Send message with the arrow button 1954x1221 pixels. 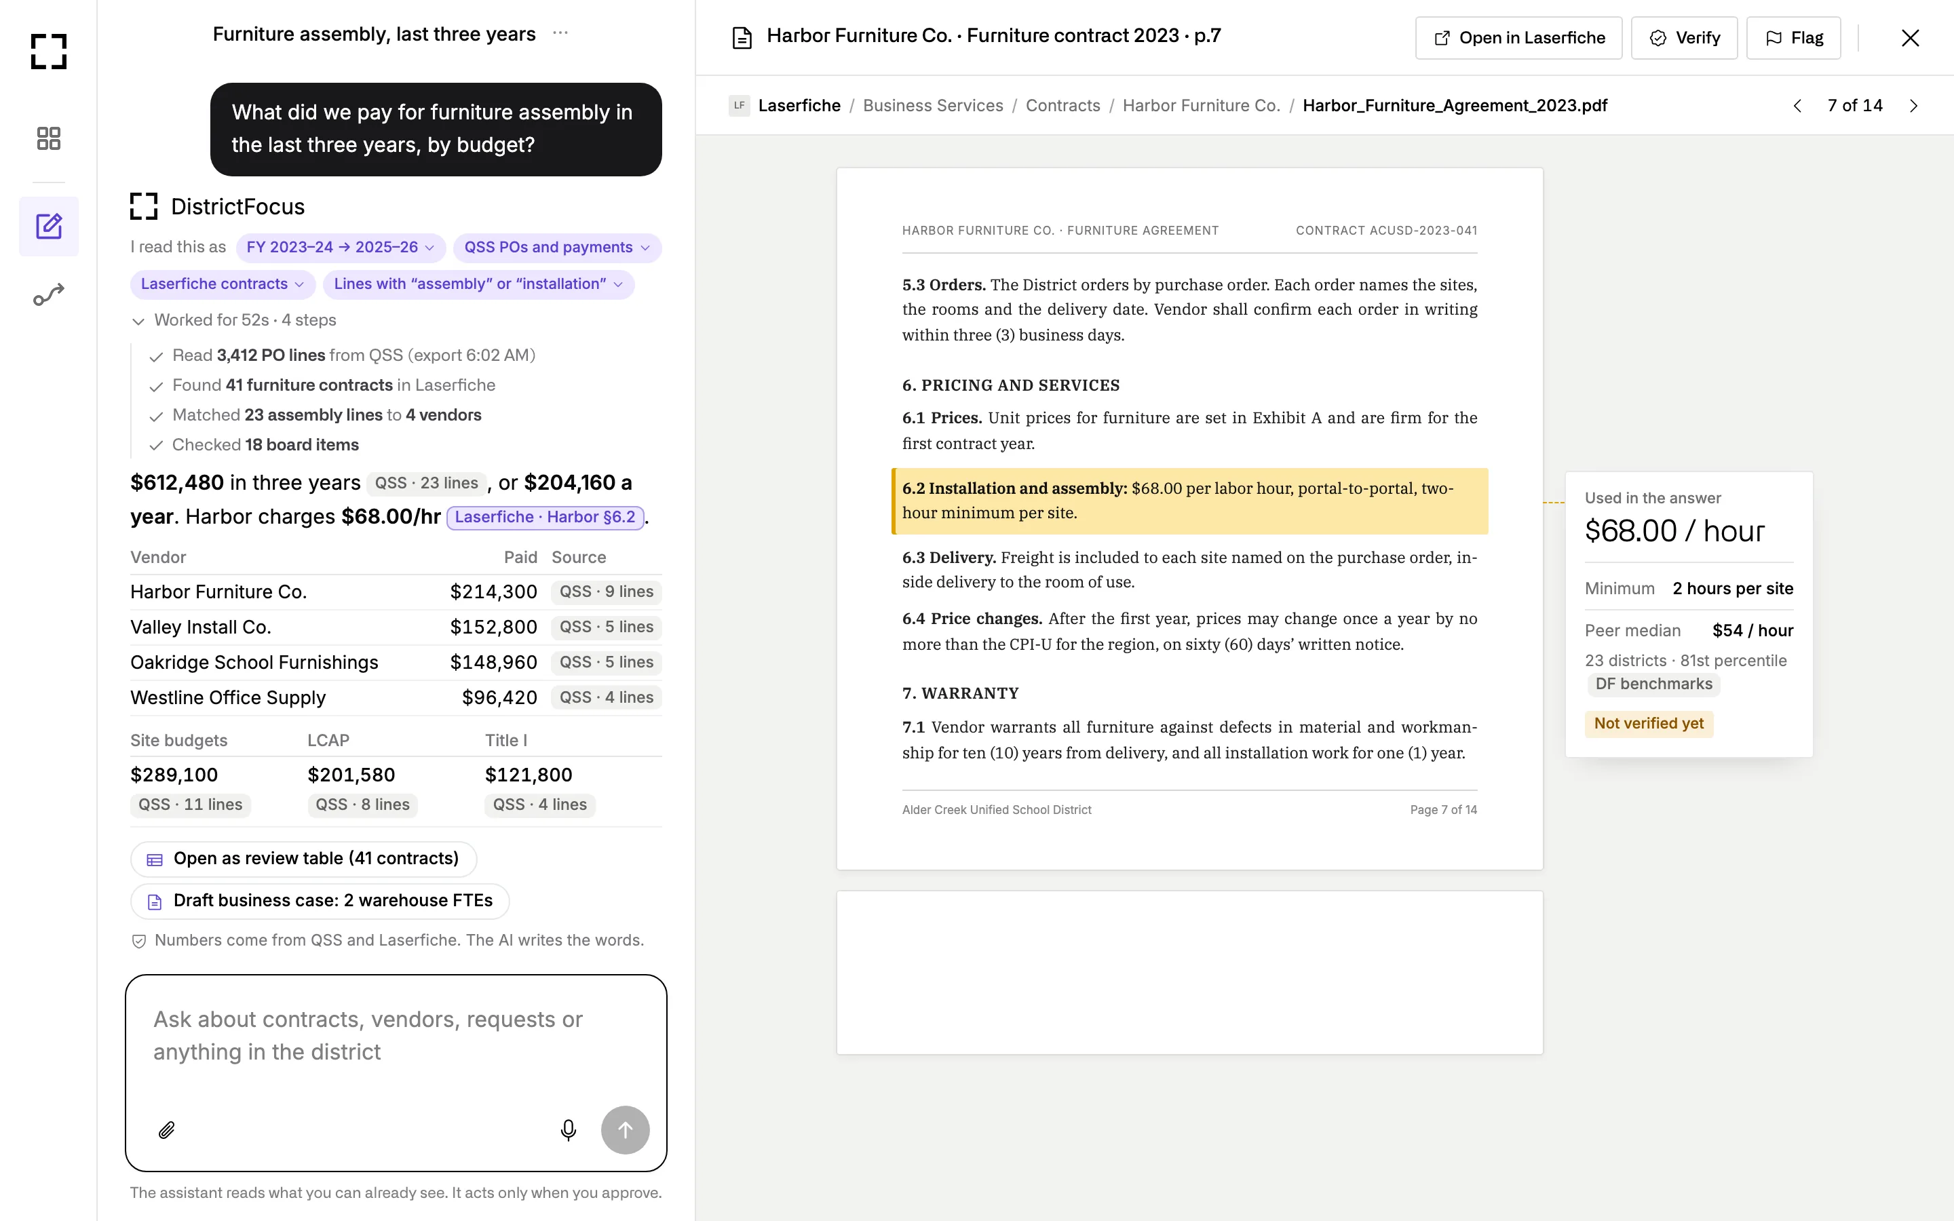(625, 1129)
